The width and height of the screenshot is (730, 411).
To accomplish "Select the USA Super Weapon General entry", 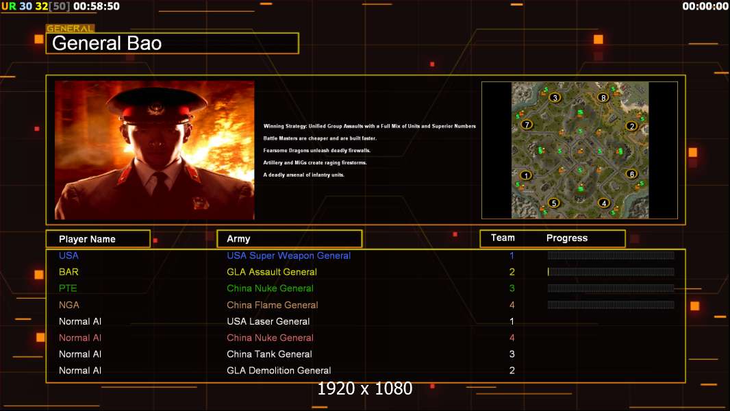I will pos(288,256).
